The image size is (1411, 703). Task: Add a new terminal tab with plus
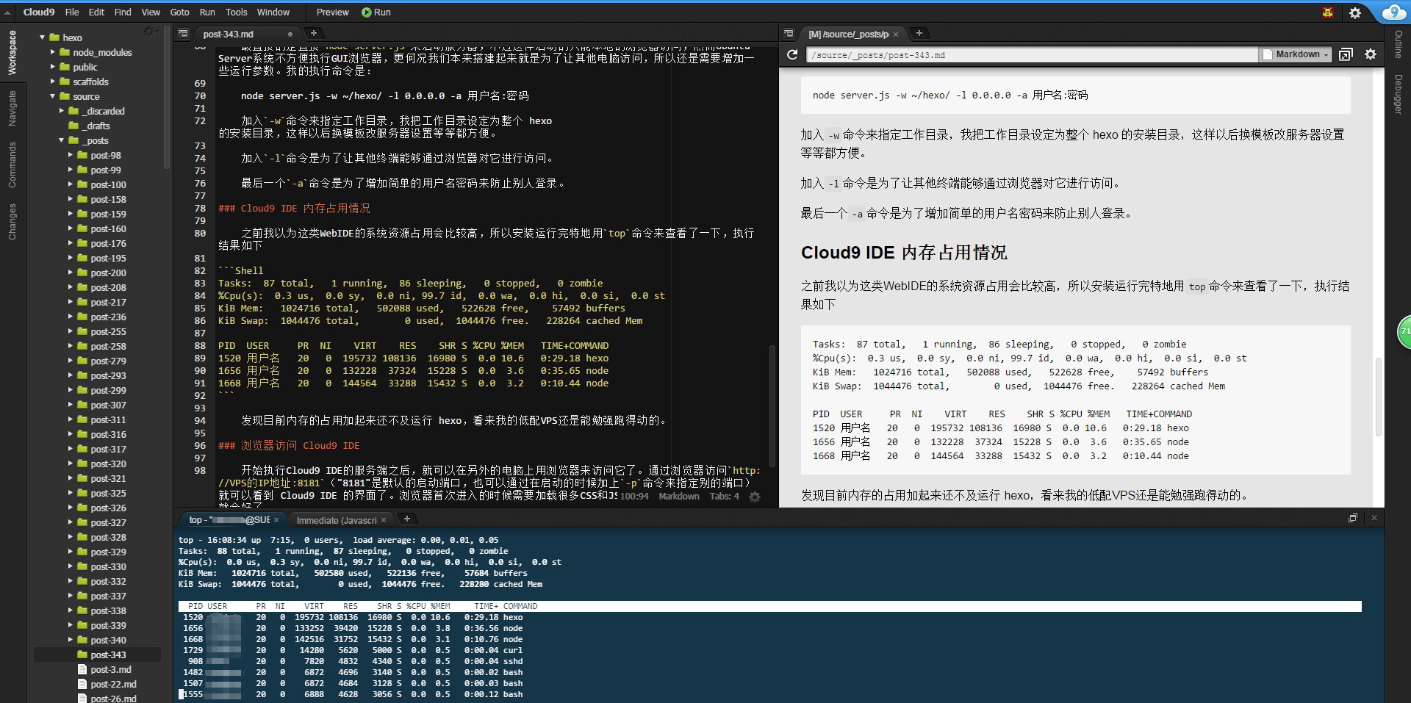[x=407, y=519]
